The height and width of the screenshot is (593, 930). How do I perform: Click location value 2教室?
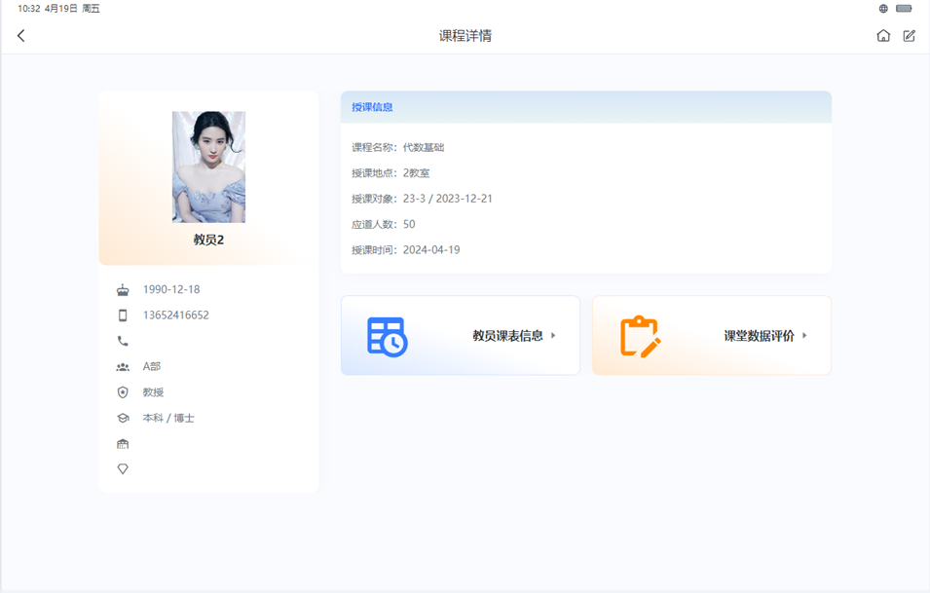pos(417,173)
